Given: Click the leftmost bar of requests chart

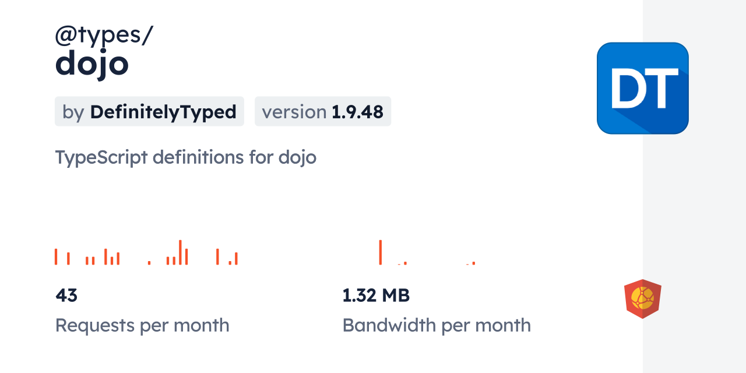Looking at the screenshot, I should (x=56, y=257).
